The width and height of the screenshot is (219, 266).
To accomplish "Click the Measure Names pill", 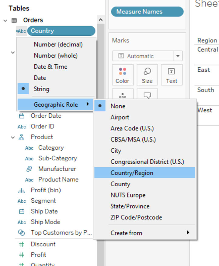I will 147,12.
